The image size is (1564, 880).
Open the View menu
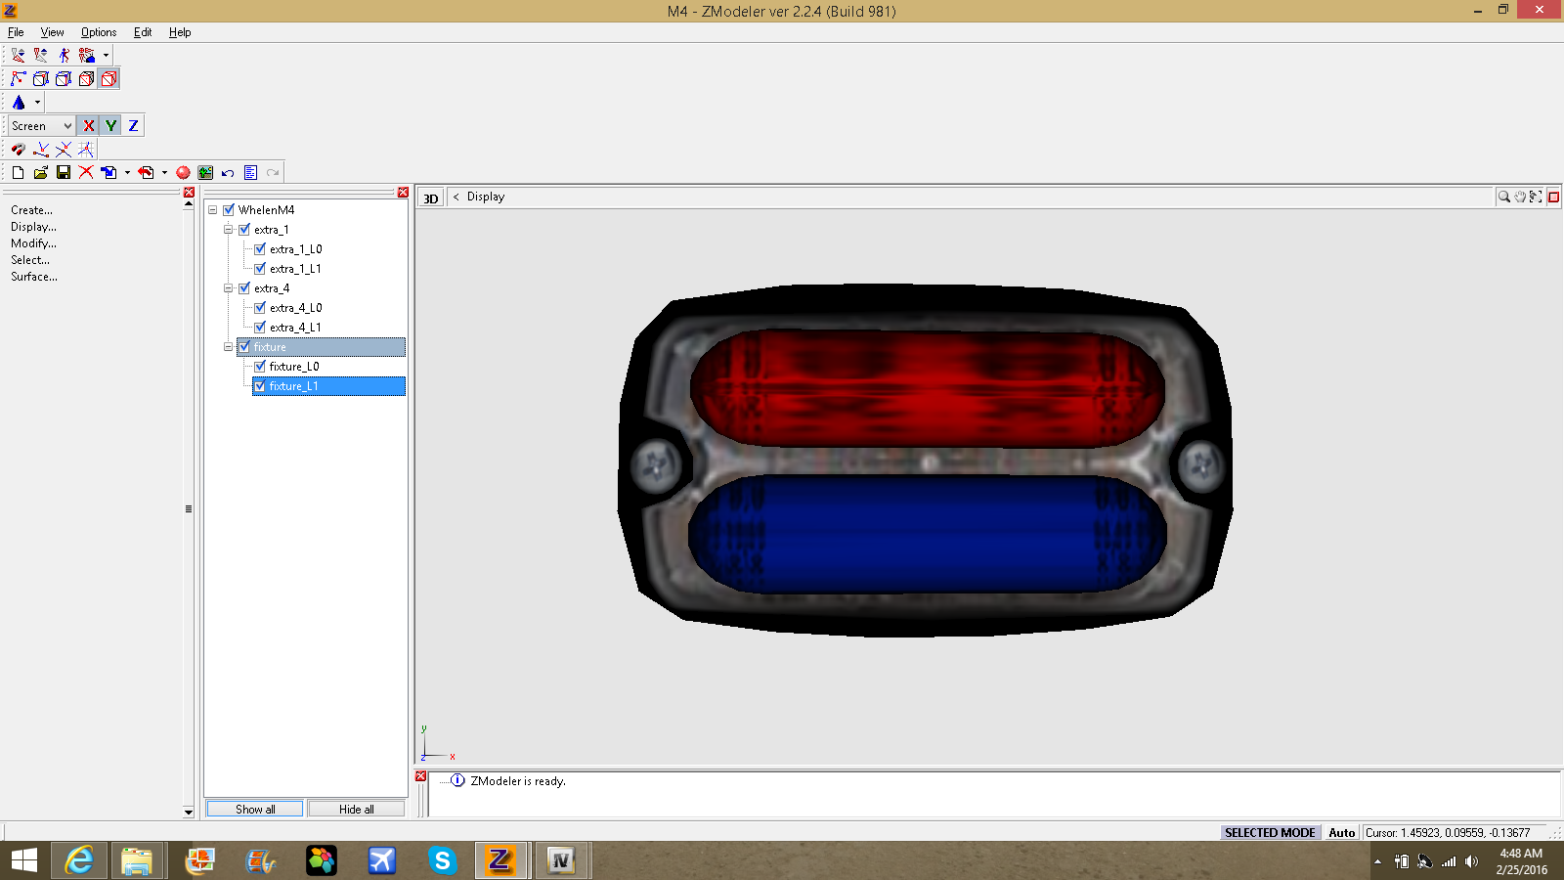point(52,32)
